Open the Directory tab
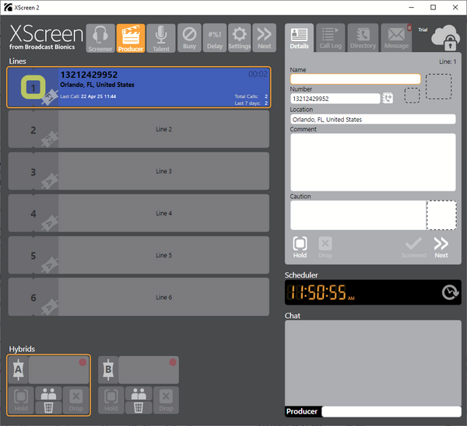 [x=363, y=38]
